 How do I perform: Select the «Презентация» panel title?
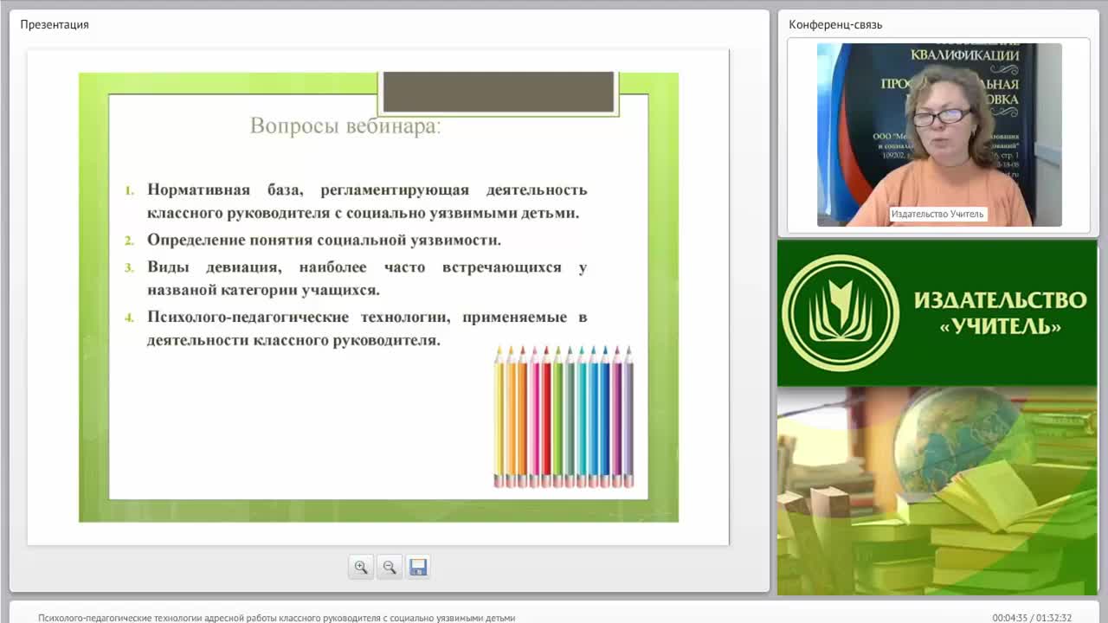(x=55, y=24)
